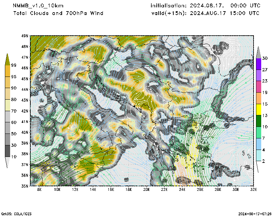Select the 35N latitude axis label
Image resolution: width=279 pixels, height=216 pixels.
(25, 186)
